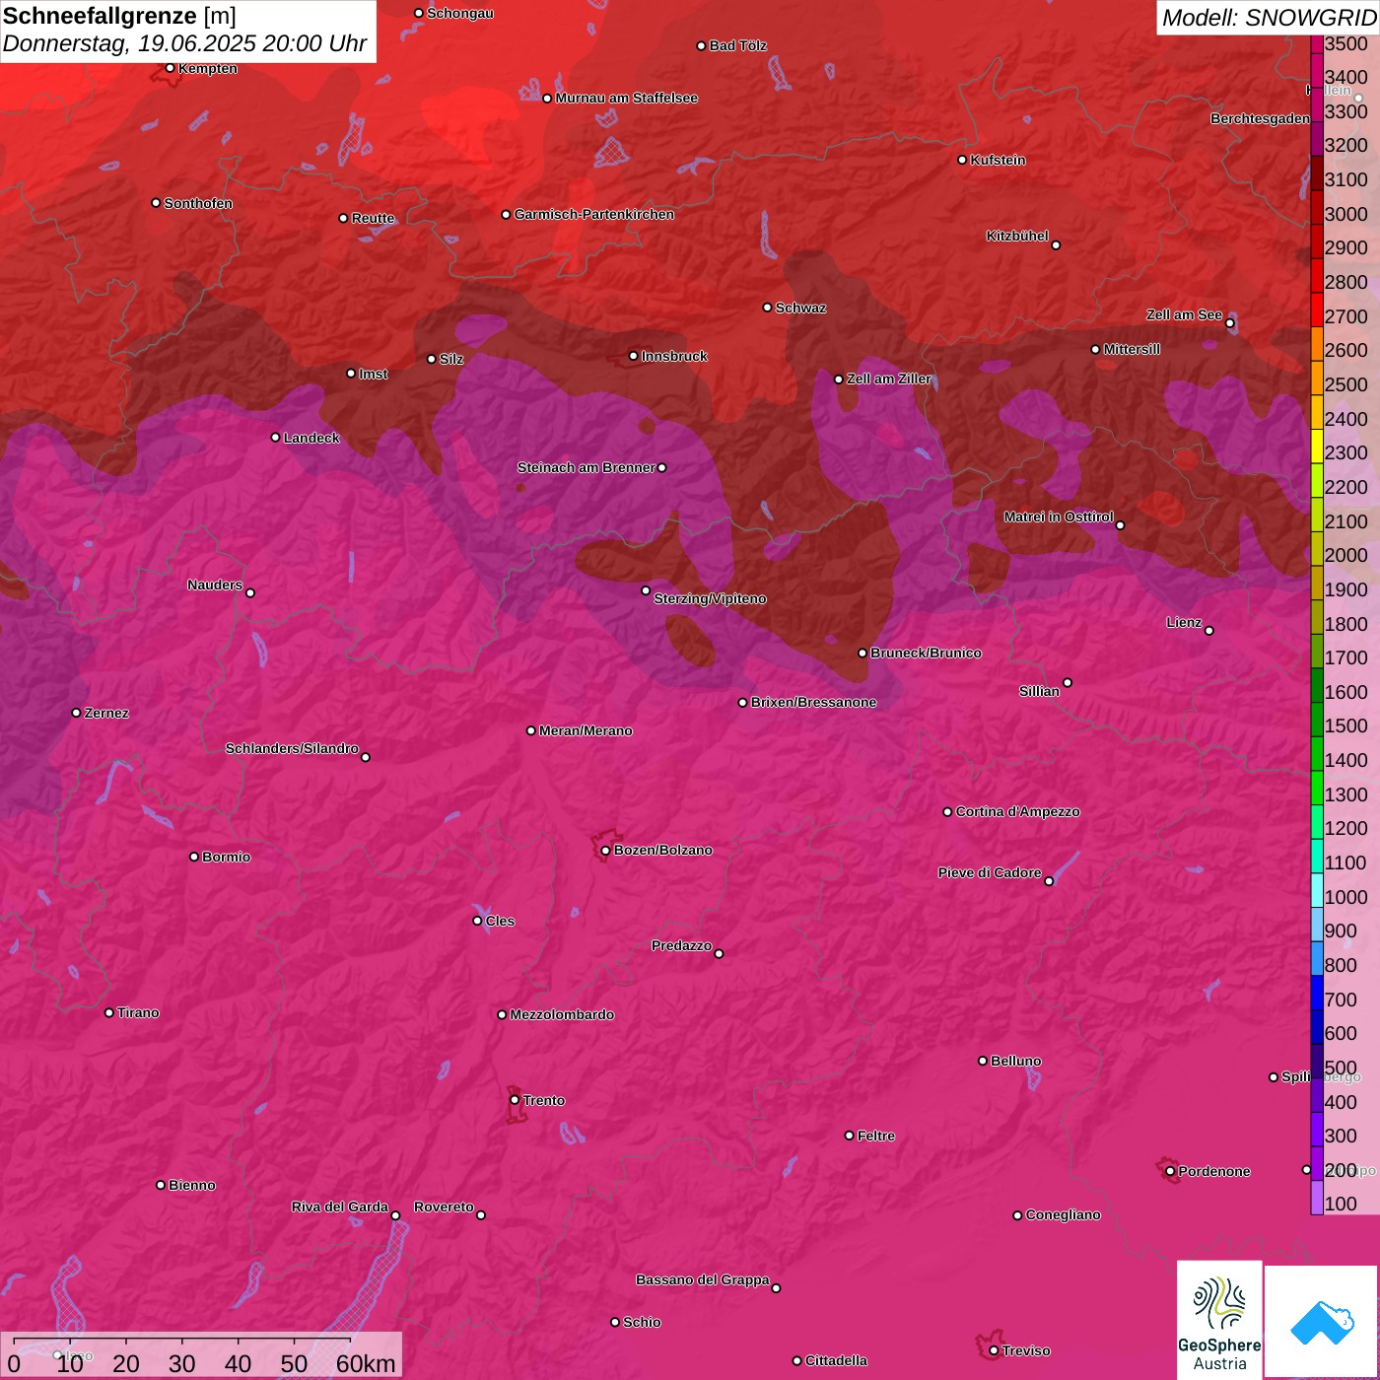Click the 'Reutte' label

374,218
